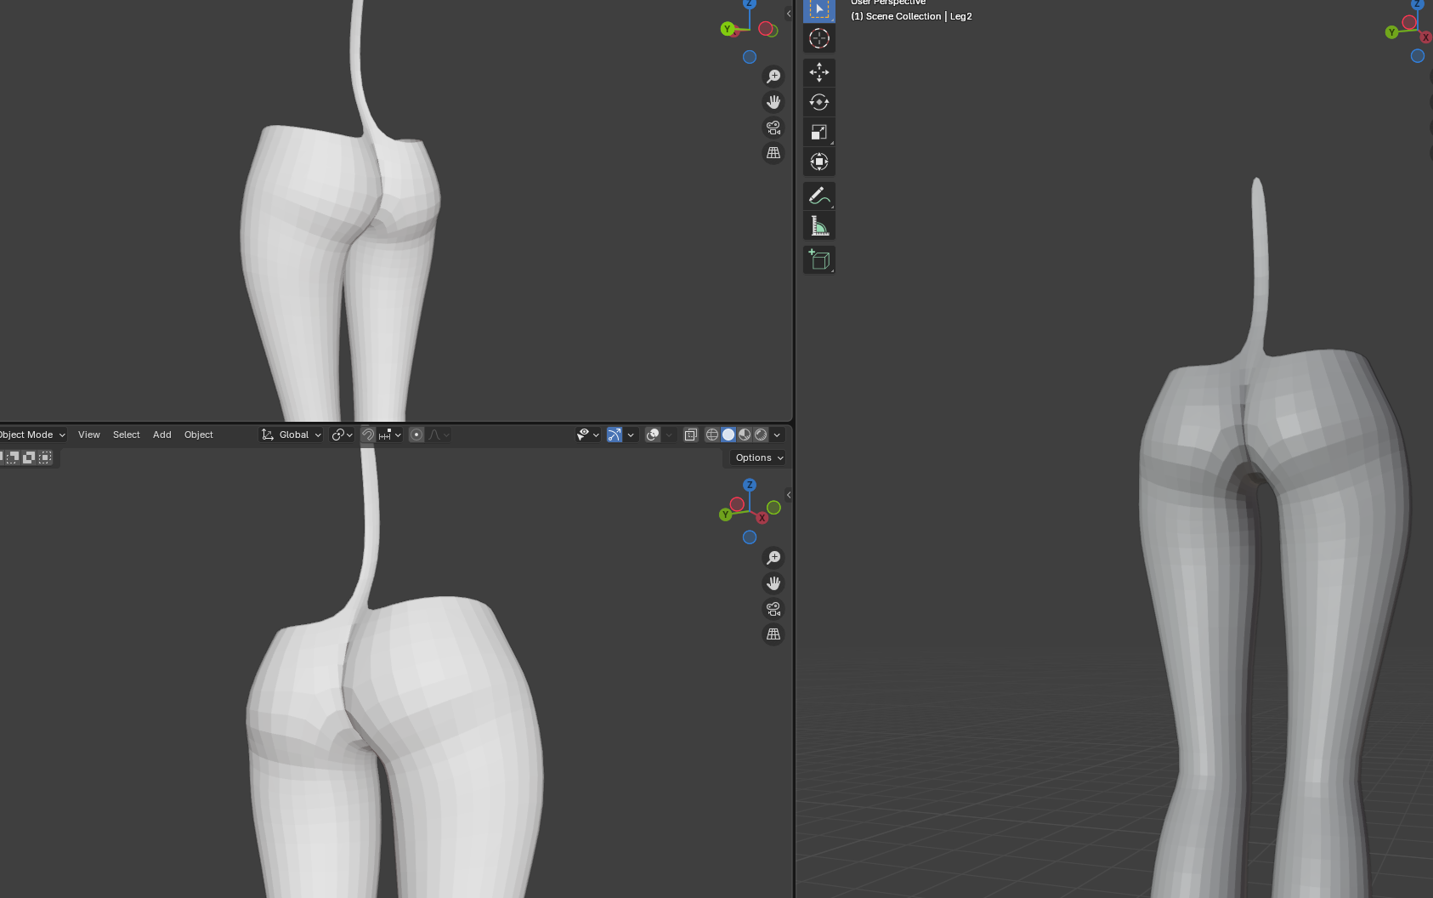Viewport: 1433px width, 898px height.
Task: Activate the Move tool
Action: pos(819,72)
